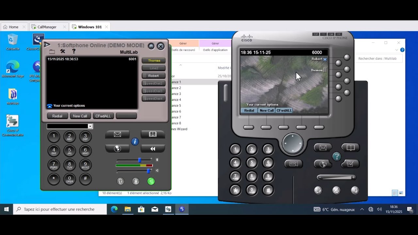
Task: Click Cisco IP Phone video camera button
Action: [294, 164]
